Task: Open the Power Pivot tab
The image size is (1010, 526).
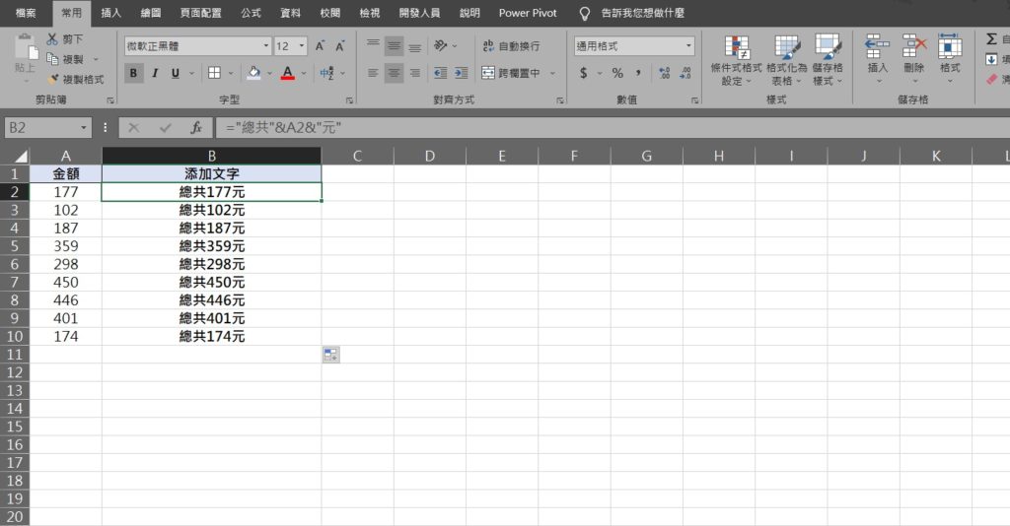Action: pyautogui.click(x=528, y=13)
